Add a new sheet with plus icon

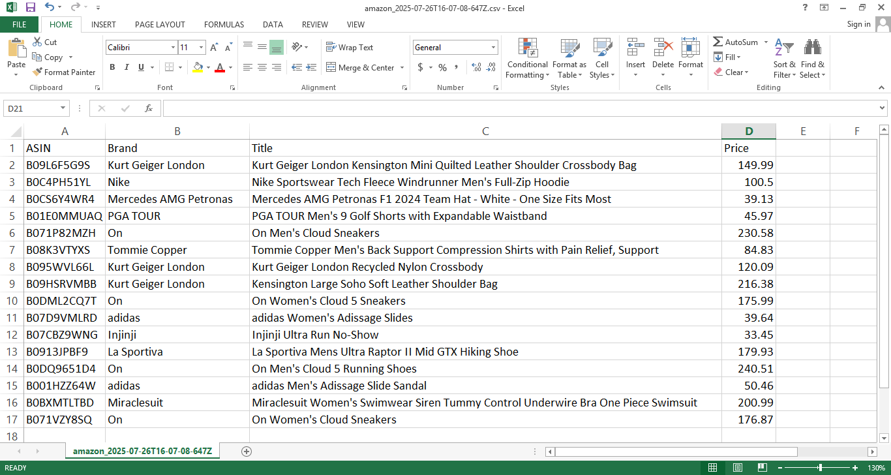tap(247, 452)
